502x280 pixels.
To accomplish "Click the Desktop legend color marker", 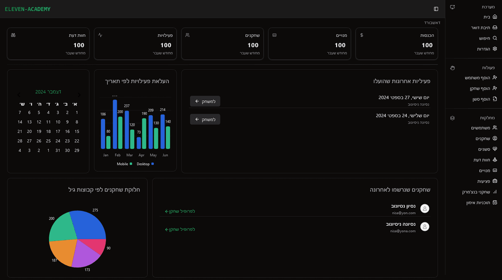I will coord(153,164).
